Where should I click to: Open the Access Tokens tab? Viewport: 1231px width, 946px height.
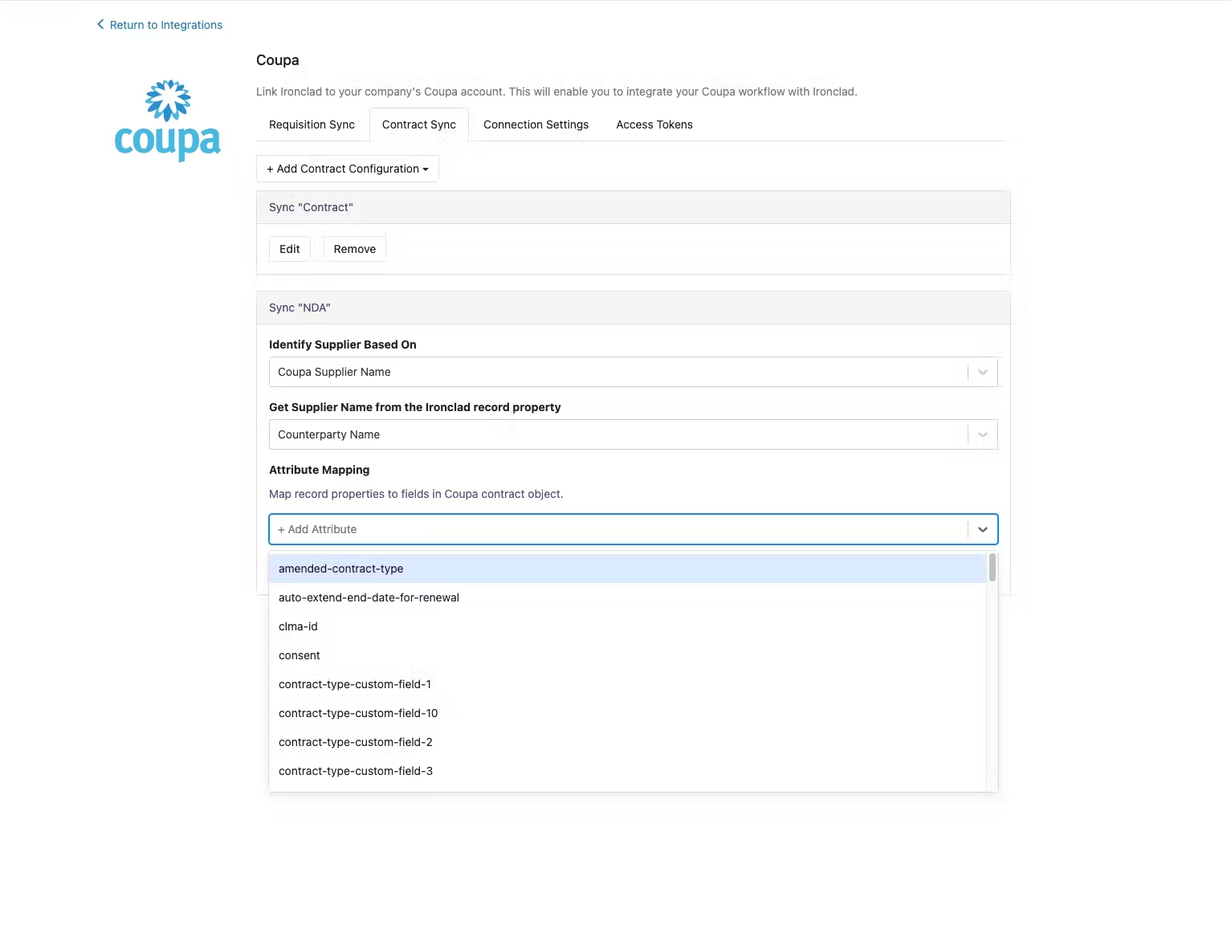pos(654,124)
